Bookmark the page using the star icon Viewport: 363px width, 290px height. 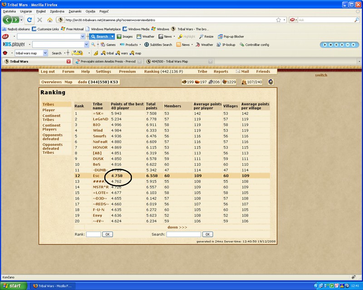pyautogui.click(x=278, y=20)
